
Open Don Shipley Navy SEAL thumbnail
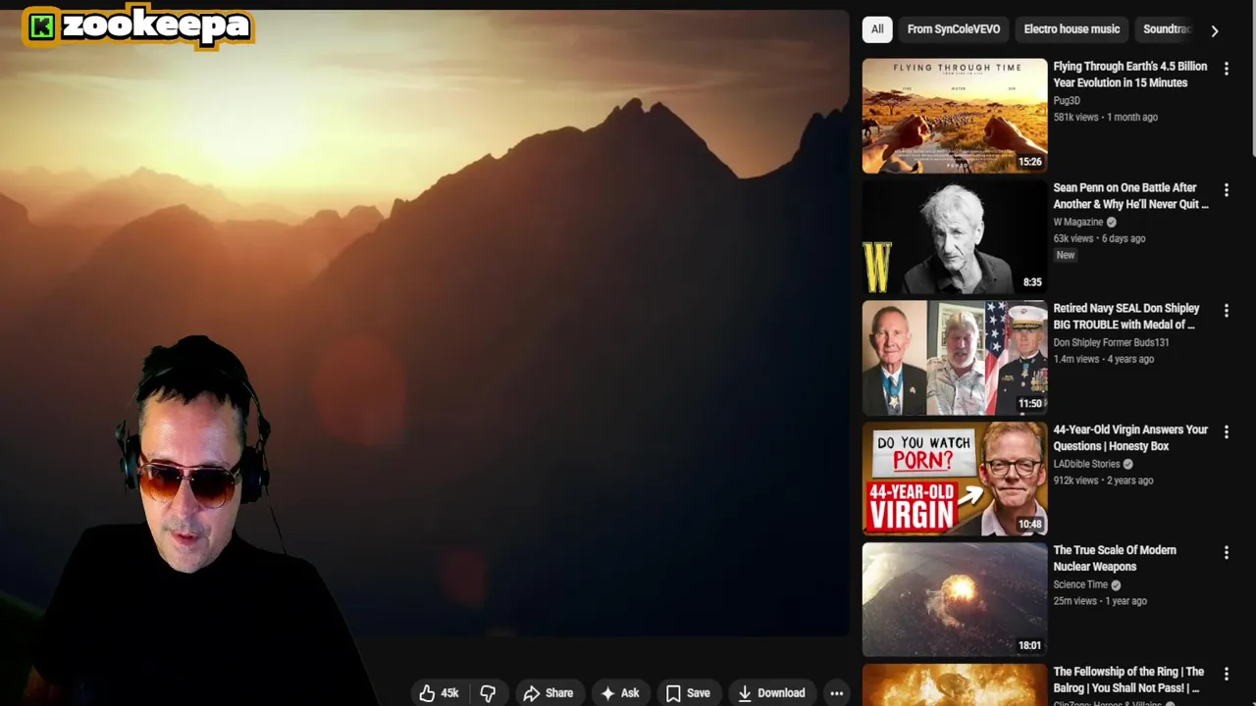pos(955,358)
